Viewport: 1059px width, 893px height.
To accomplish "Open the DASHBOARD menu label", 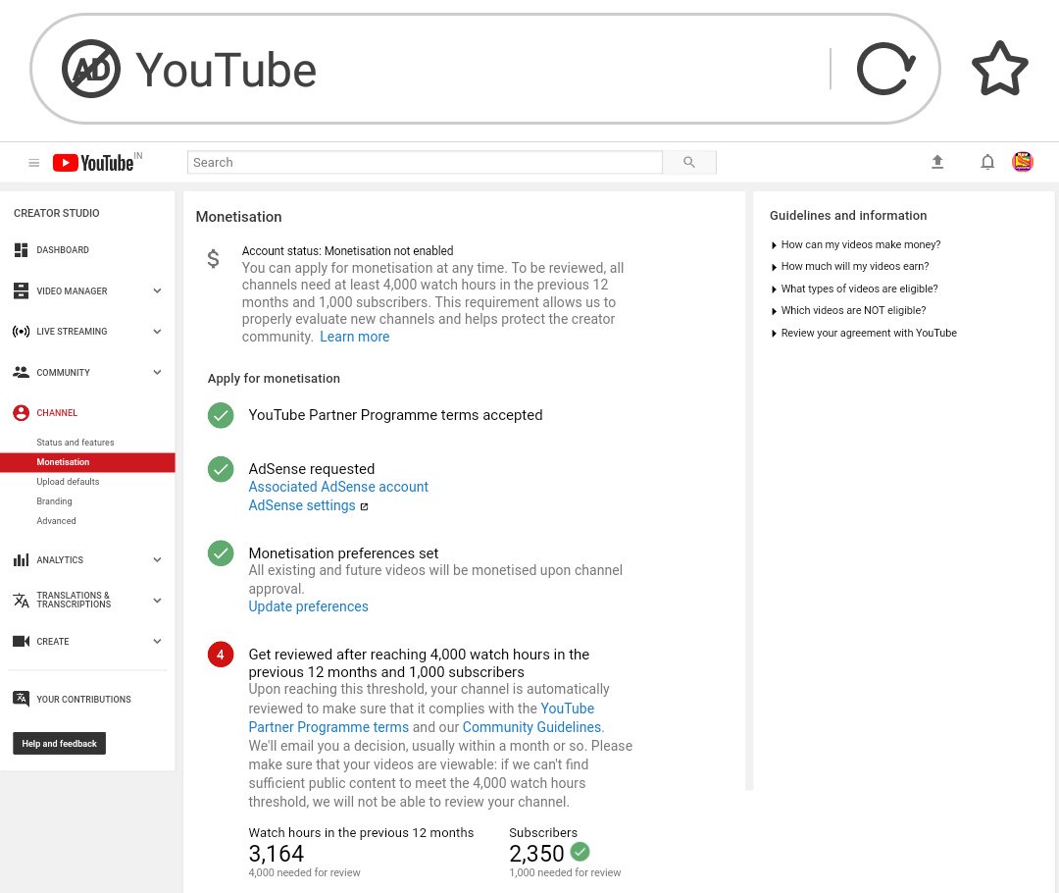I will tap(63, 250).
